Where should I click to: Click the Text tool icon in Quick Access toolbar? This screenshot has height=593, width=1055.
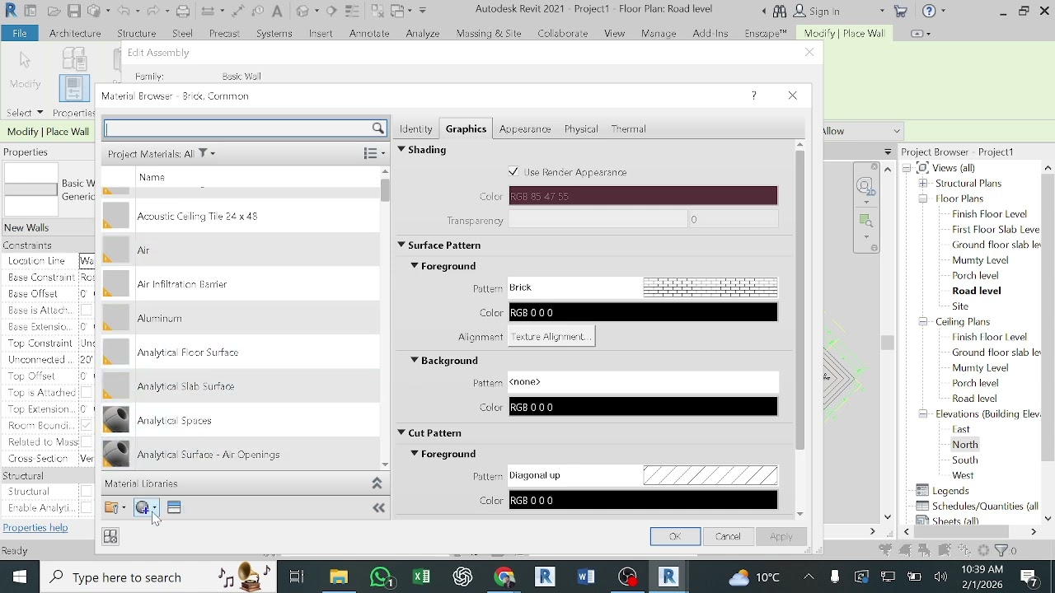277,12
